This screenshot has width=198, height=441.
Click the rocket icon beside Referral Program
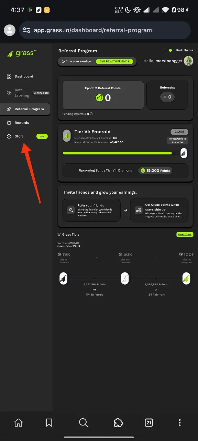pos(9,109)
